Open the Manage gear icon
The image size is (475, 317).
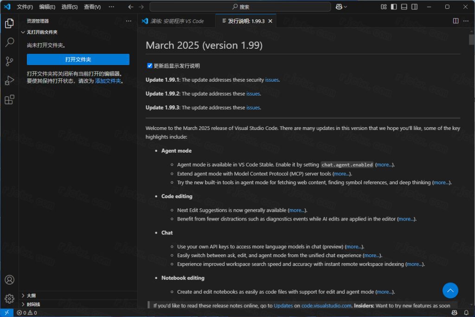[x=9, y=299]
